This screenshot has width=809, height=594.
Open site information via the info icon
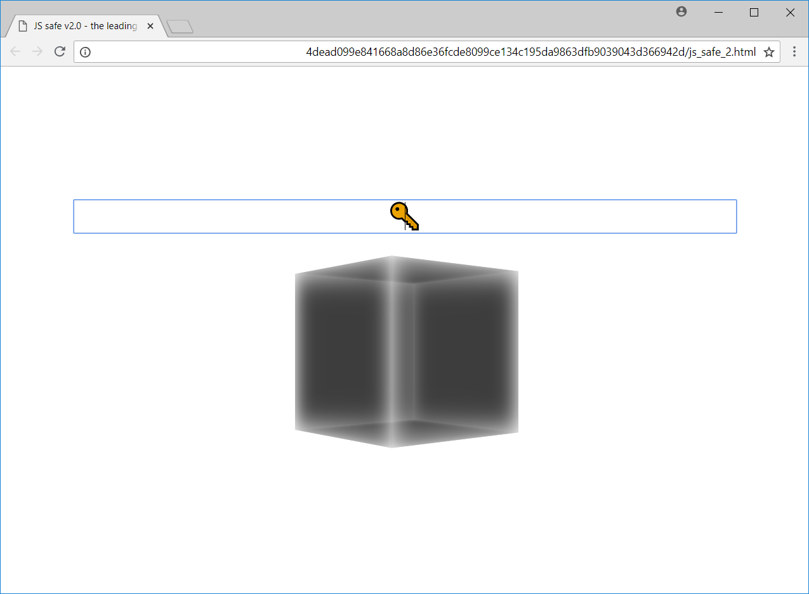click(x=85, y=52)
